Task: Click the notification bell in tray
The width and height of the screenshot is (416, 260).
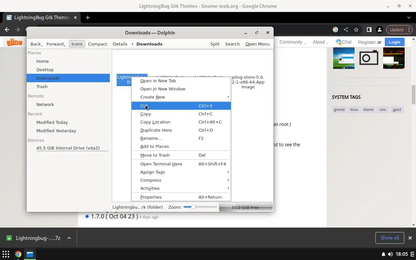Action: coord(383,254)
